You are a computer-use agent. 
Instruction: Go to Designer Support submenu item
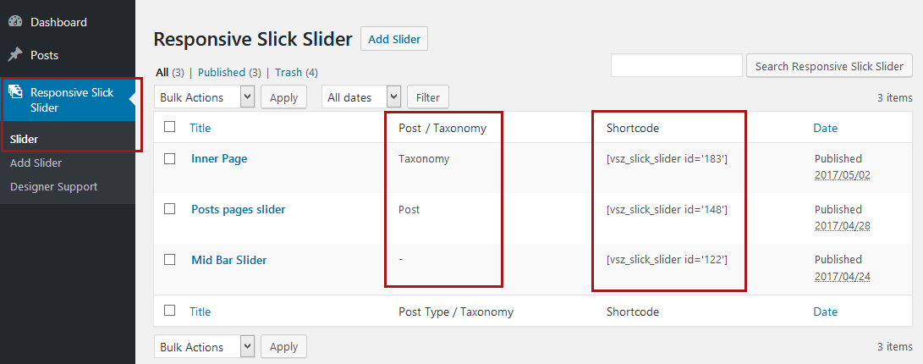click(53, 186)
